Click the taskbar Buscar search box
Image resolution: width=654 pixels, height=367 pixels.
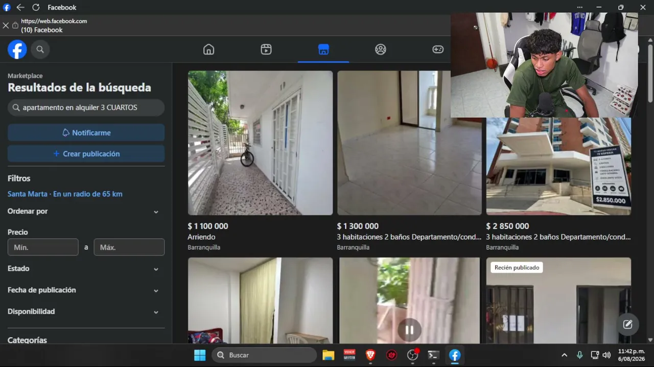click(264, 355)
